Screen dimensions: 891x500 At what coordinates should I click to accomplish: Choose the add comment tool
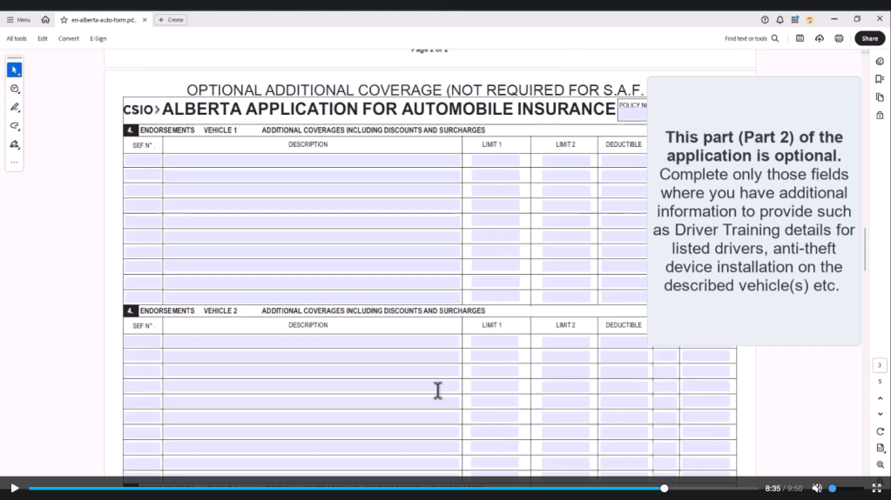[x=14, y=89]
